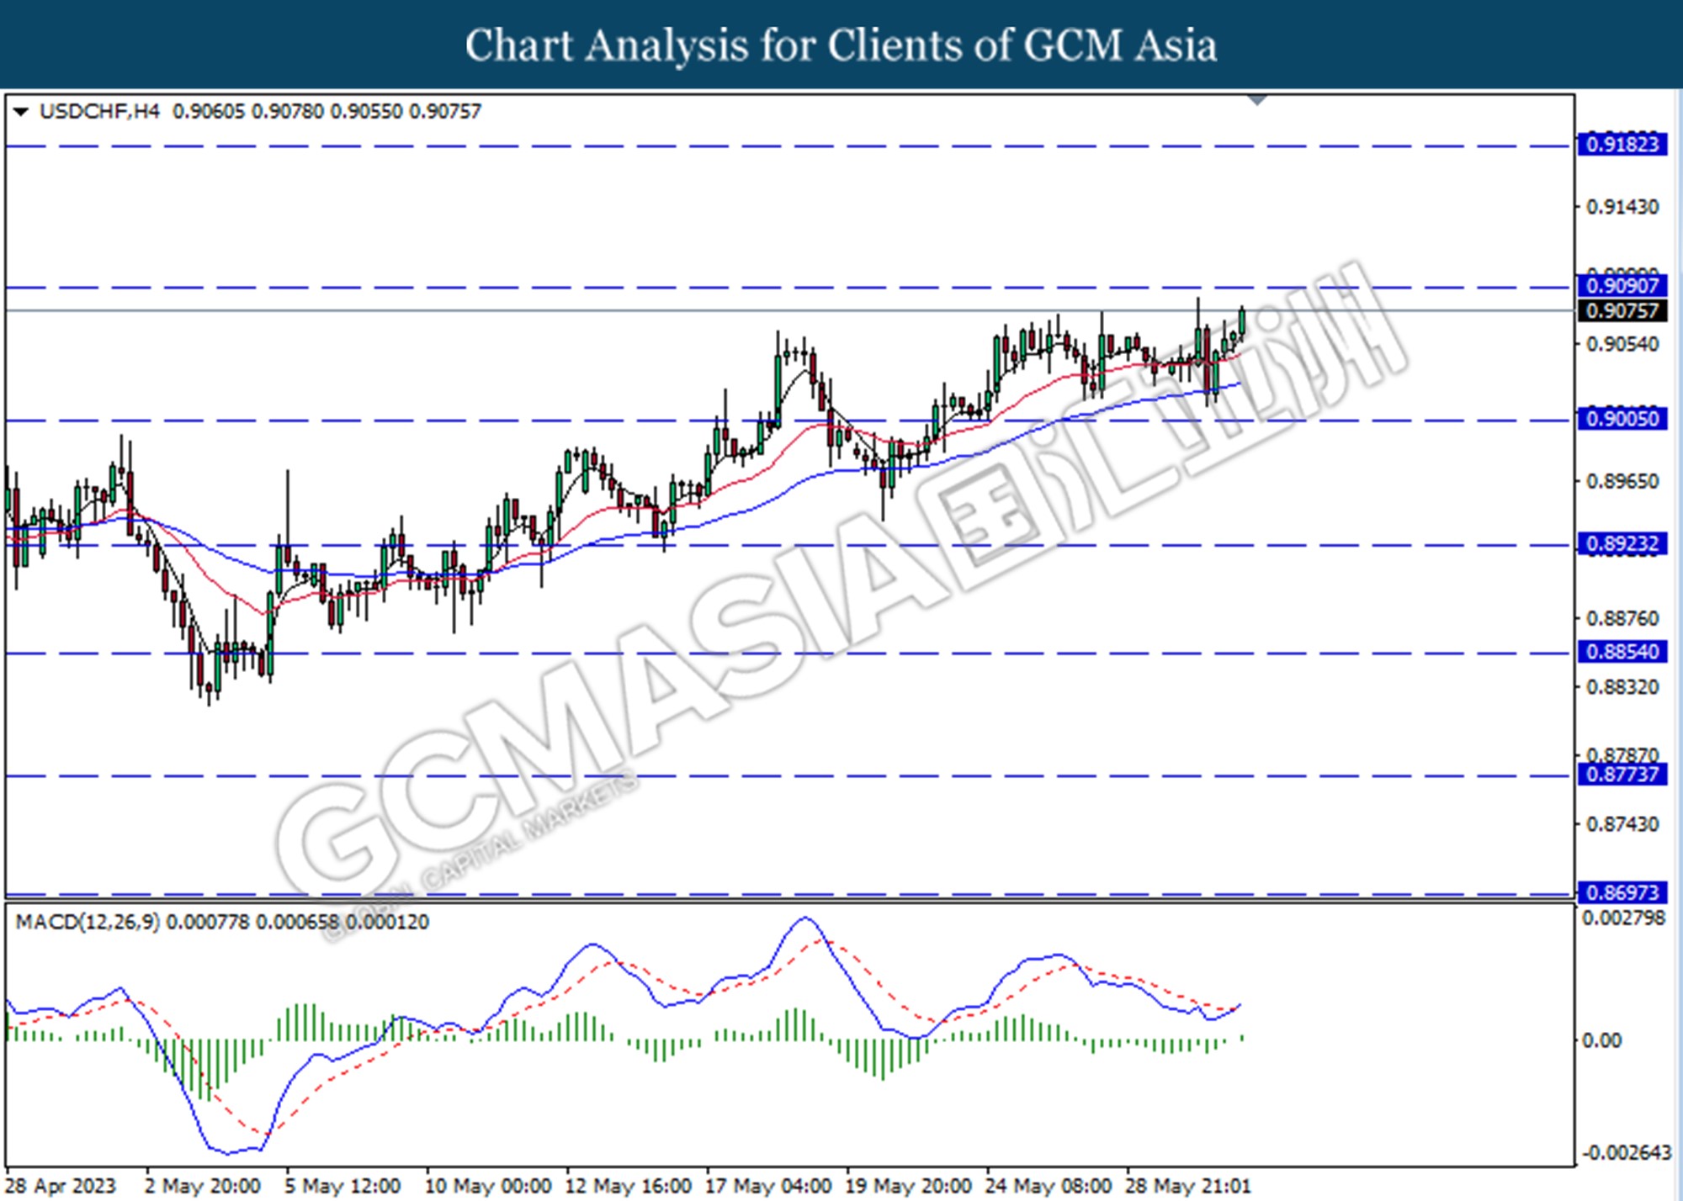Click the 0.88540 level price label
The height and width of the screenshot is (1201, 1683).
coord(1622,652)
